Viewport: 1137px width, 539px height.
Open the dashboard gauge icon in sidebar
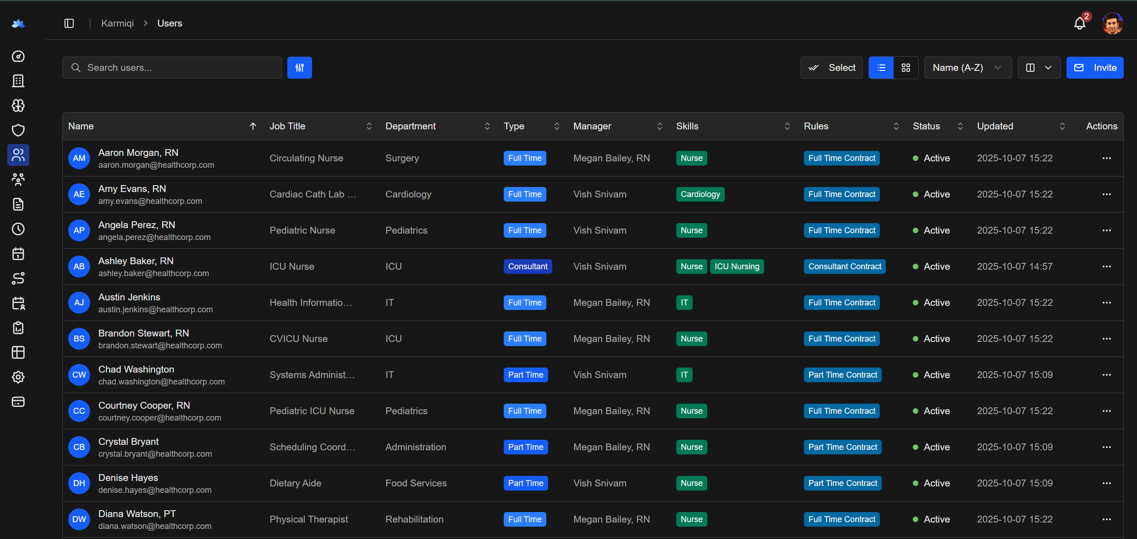click(x=18, y=56)
